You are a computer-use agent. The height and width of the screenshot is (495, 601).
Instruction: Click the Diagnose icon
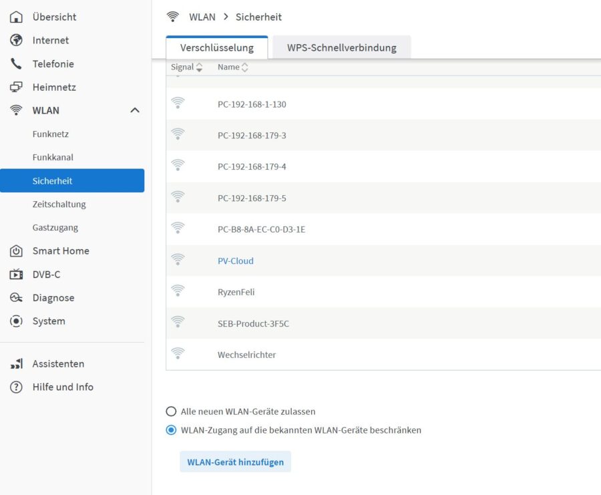tap(16, 297)
